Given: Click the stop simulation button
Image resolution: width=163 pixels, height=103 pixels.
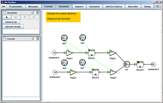Looking at the screenshot, I should [x=34, y=17].
